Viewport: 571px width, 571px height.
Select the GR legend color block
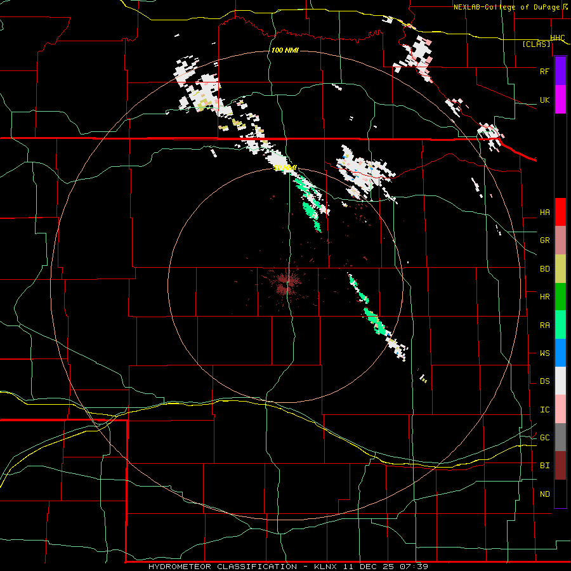560,240
